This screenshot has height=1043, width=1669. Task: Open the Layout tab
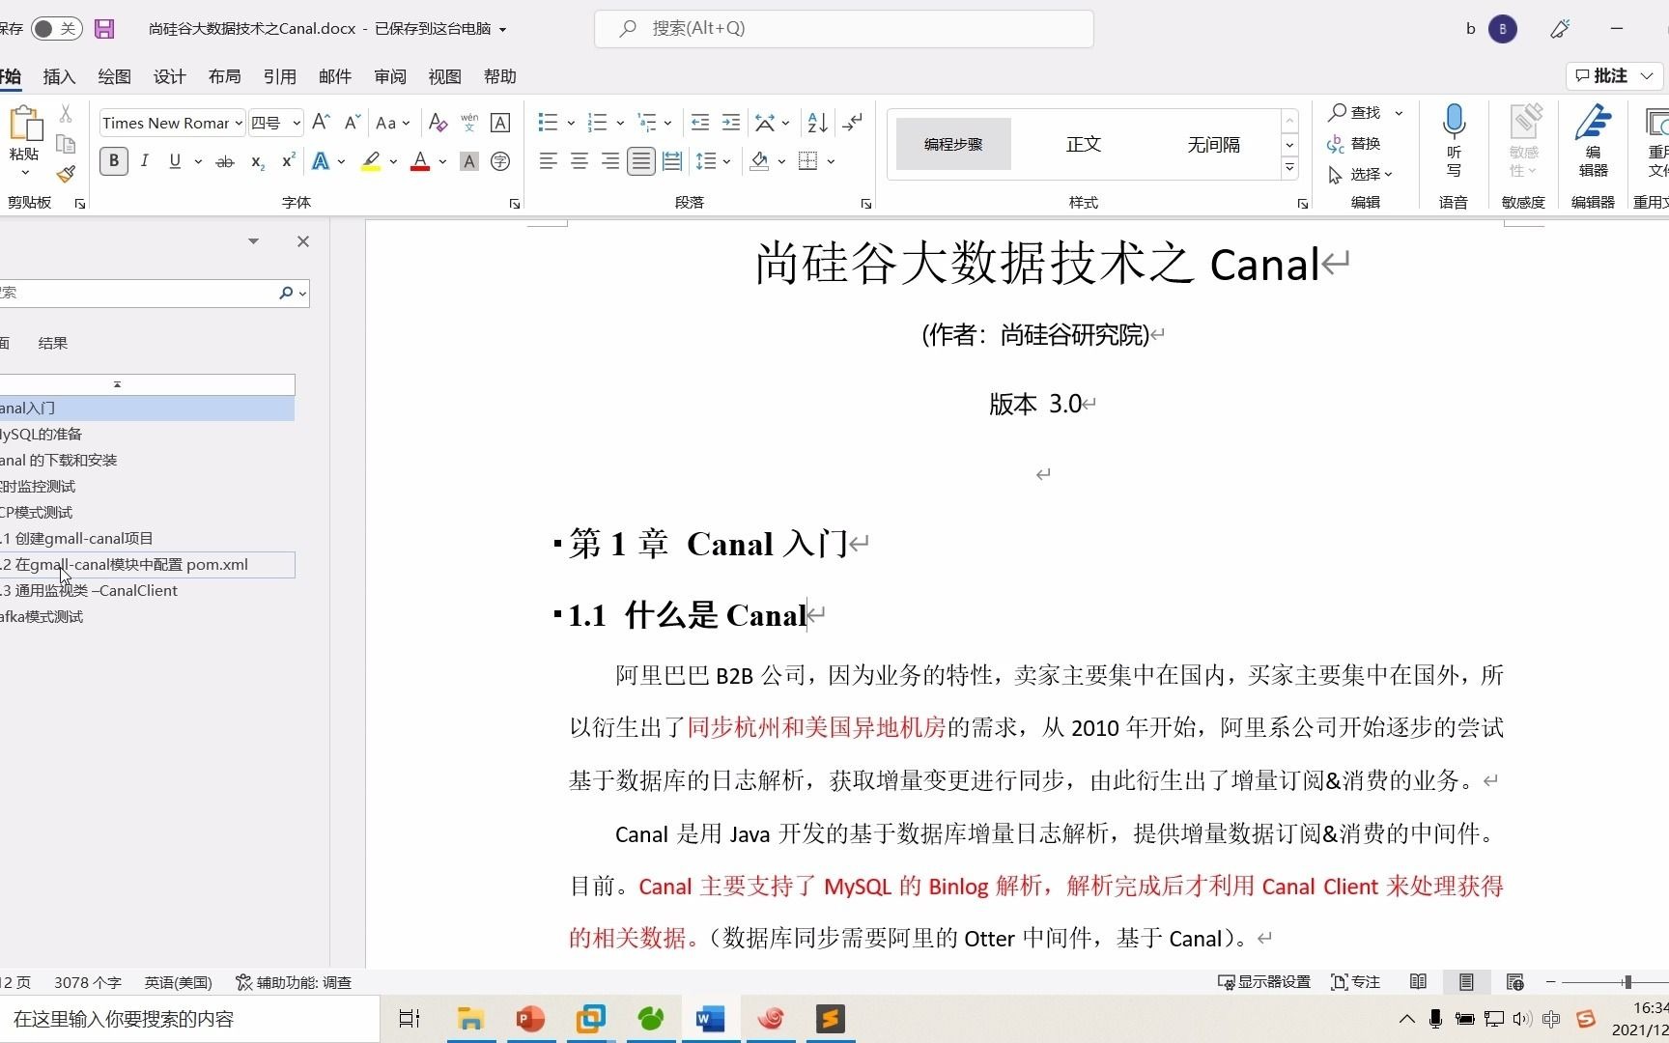224,76
